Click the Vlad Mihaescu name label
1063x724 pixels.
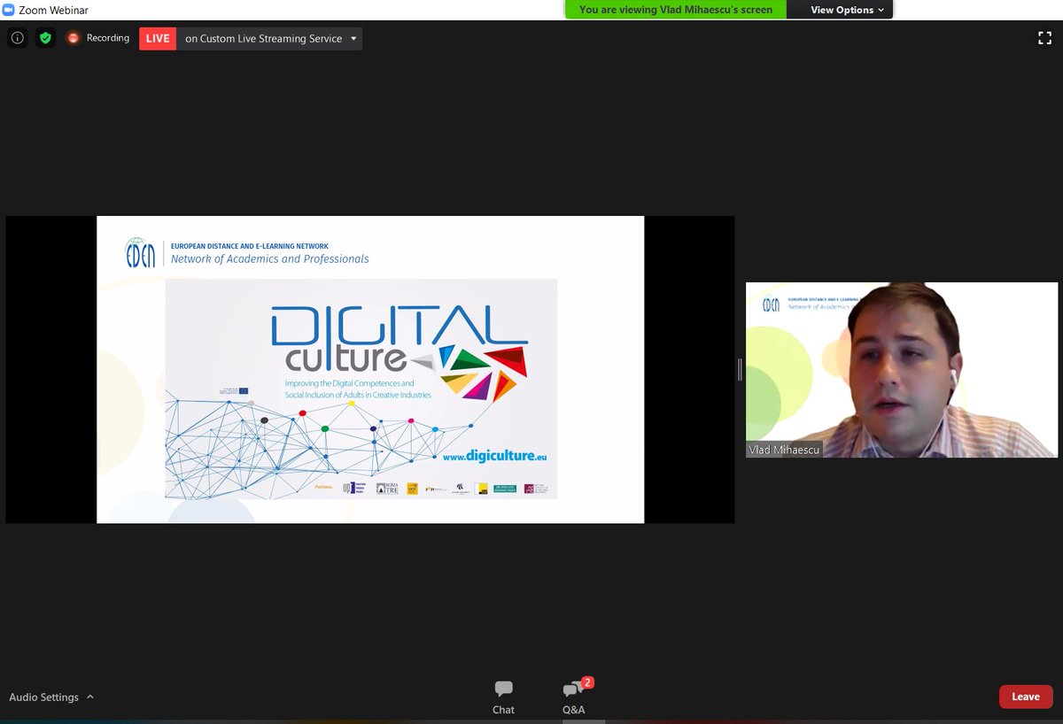click(x=784, y=450)
